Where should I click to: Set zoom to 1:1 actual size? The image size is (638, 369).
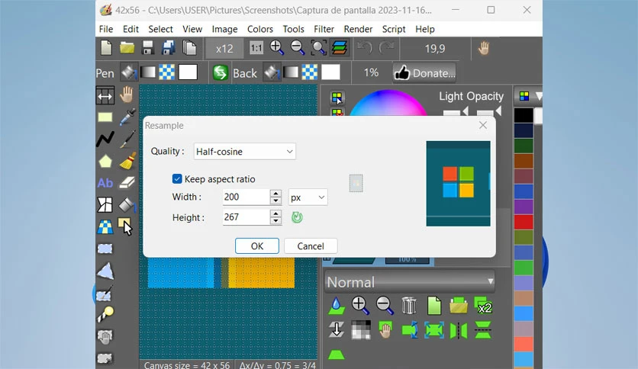[x=256, y=48]
